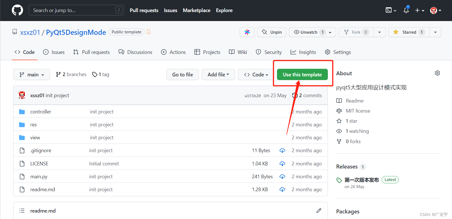Click the Use this template button

(302, 74)
